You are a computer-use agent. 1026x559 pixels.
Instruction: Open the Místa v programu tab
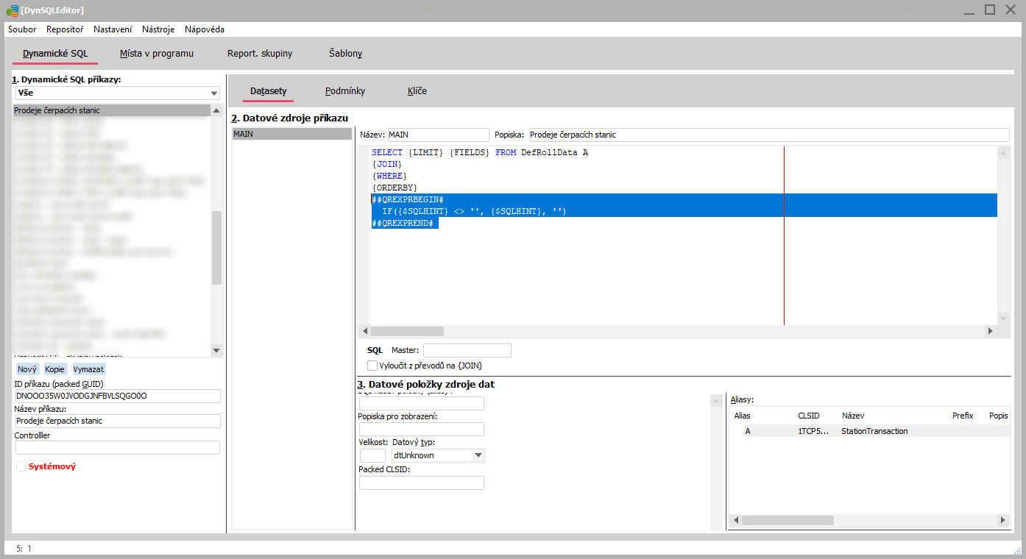tap(157, 54)
